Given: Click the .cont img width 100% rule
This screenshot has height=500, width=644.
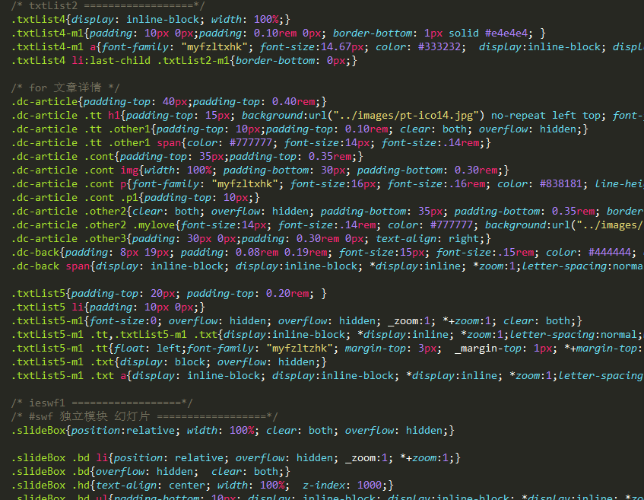Looking at the screenshot, I should 260,170.
